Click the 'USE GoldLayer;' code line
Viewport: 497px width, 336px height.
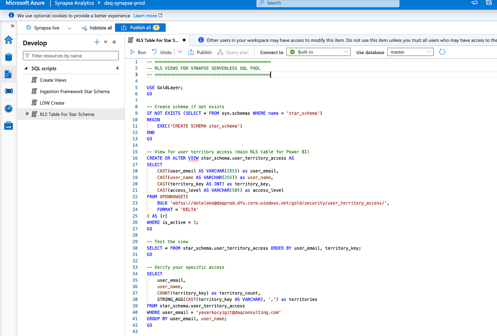coord(165,88)
